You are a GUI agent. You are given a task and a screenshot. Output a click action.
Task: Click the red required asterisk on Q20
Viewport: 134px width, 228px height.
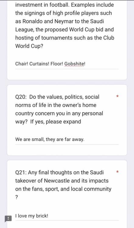pyautogui.click(x=118, y=96)
